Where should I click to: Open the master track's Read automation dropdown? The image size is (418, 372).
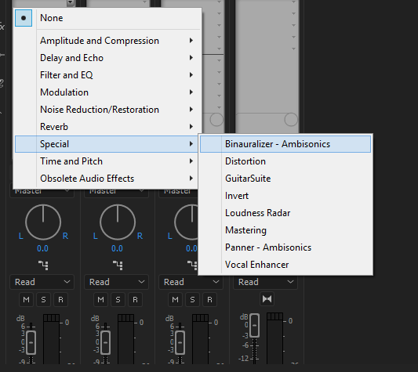click(x=265, y=282)
